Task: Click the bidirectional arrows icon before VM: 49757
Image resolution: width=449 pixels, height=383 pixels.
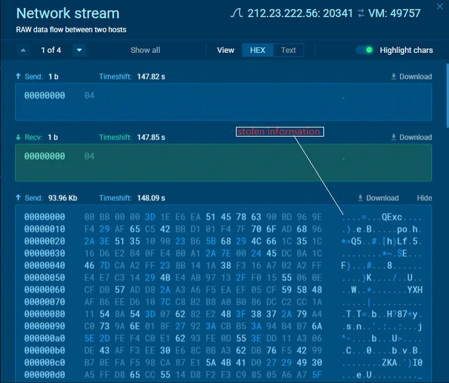Action: pos(361,13)
